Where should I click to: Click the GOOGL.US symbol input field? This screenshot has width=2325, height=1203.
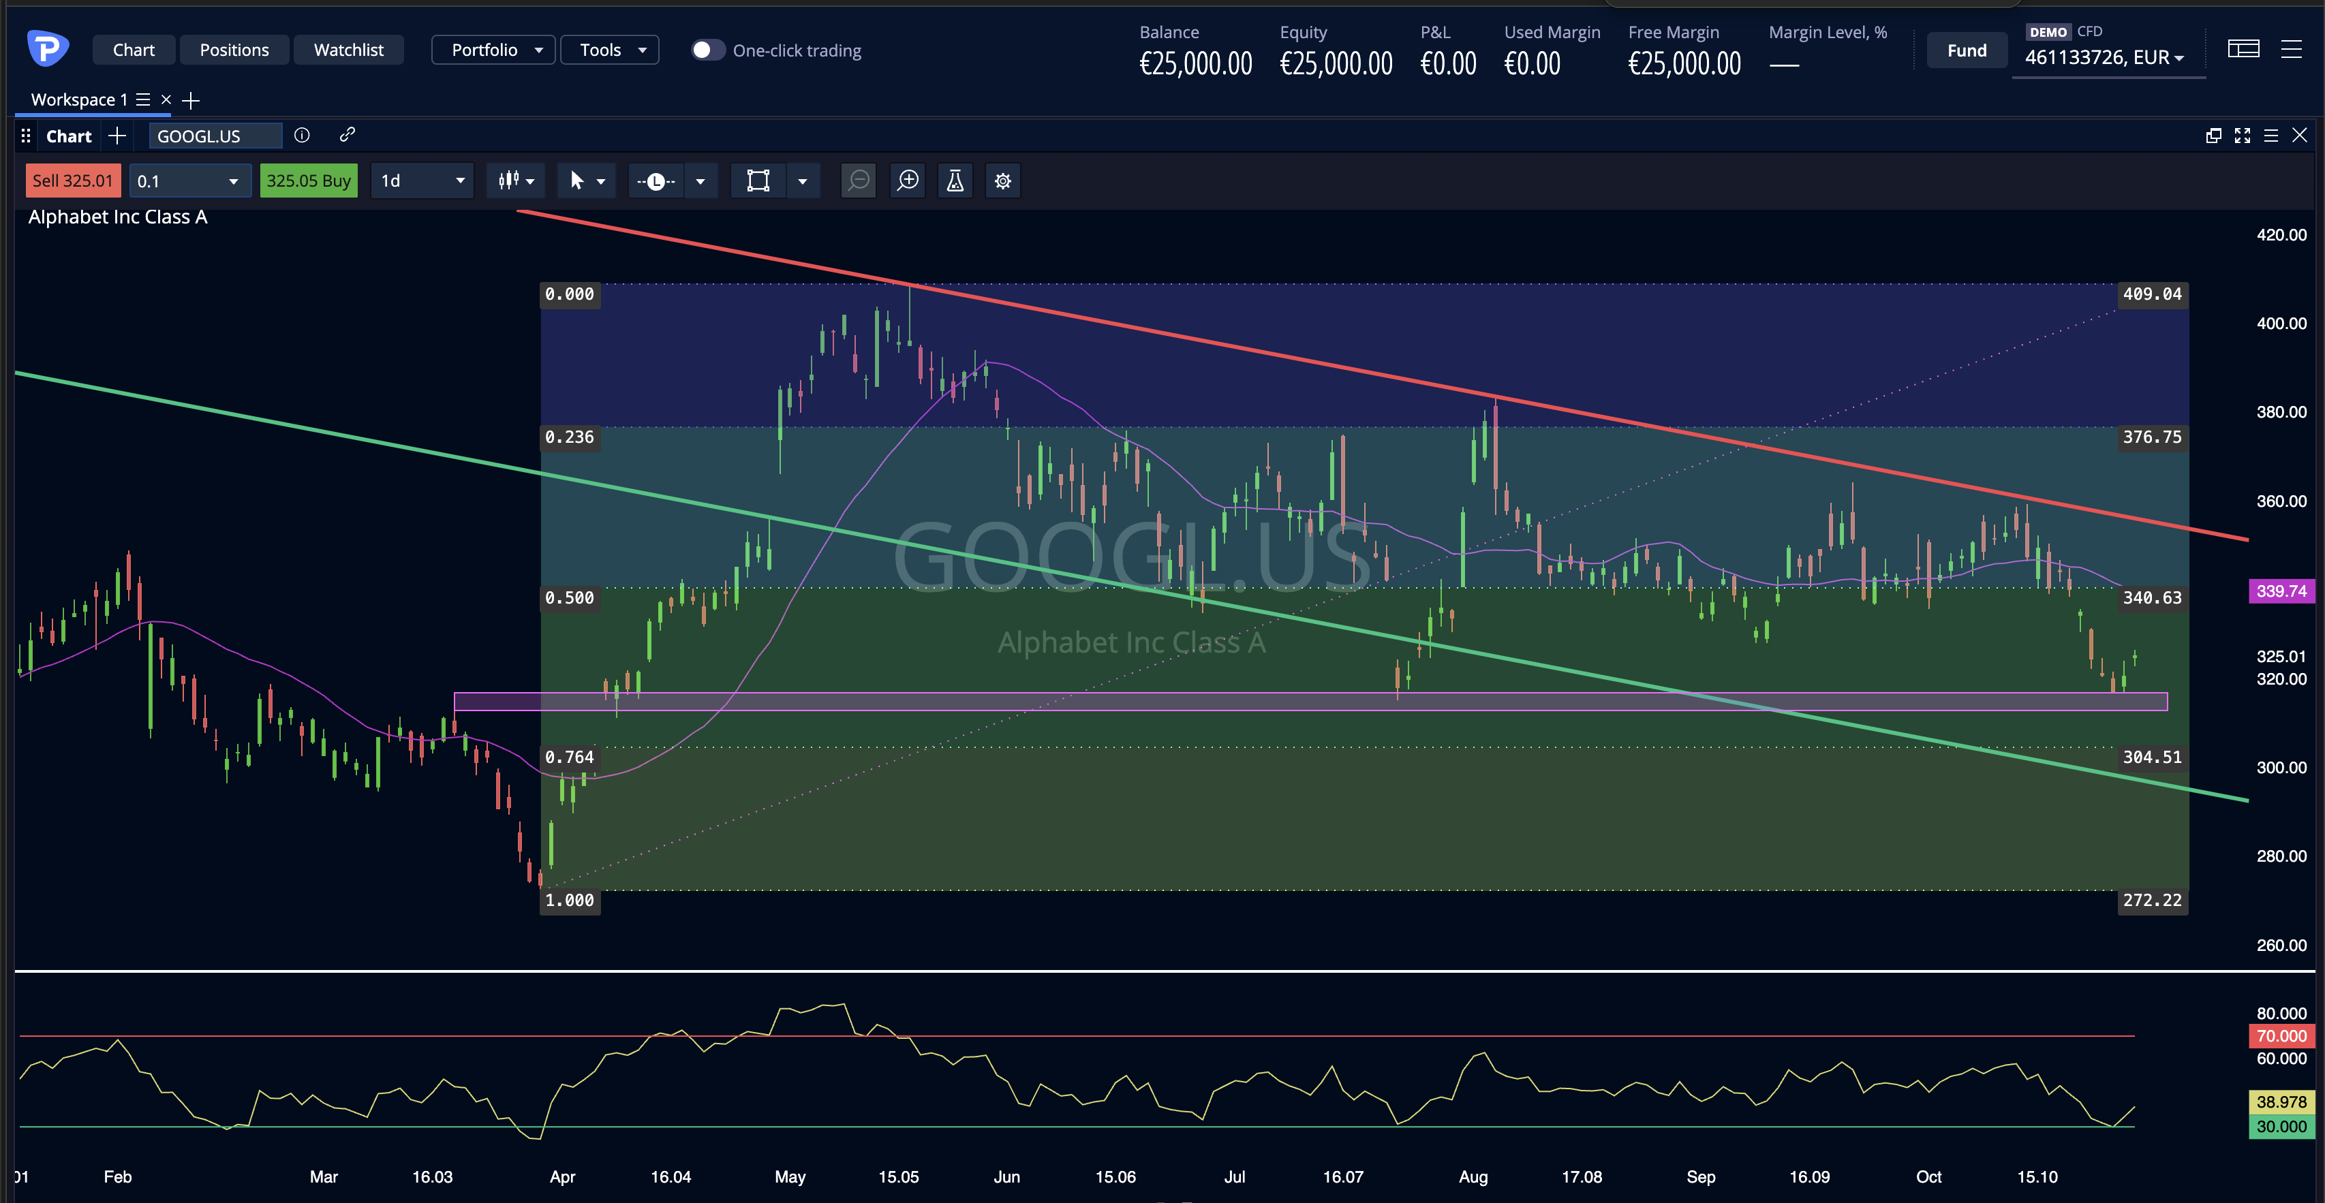216,136
